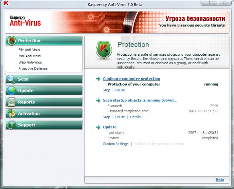Click arrow icon beside Update link

coord(98,127)
